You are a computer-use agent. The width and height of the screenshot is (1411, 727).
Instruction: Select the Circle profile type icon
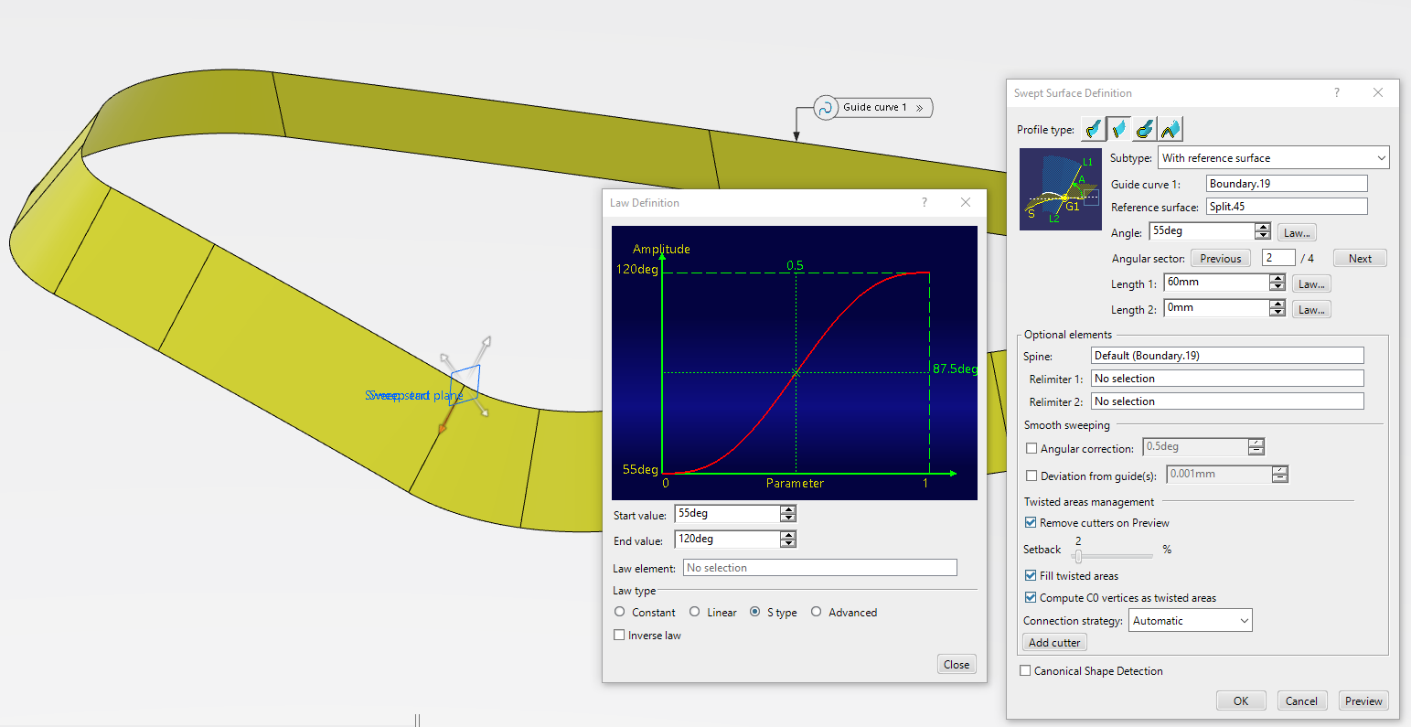(x=1144, y=130)
